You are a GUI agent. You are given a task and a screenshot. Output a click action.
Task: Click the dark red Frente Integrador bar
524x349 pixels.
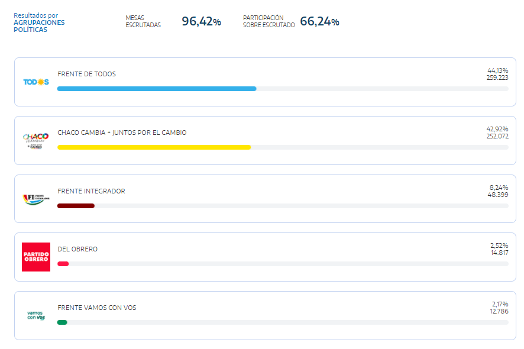coord(76,206)
